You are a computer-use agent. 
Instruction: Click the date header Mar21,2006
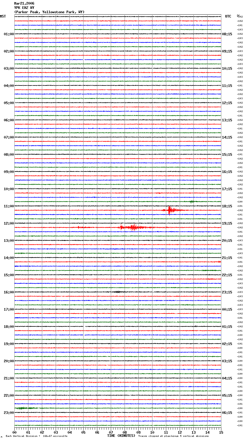[24, 3]
